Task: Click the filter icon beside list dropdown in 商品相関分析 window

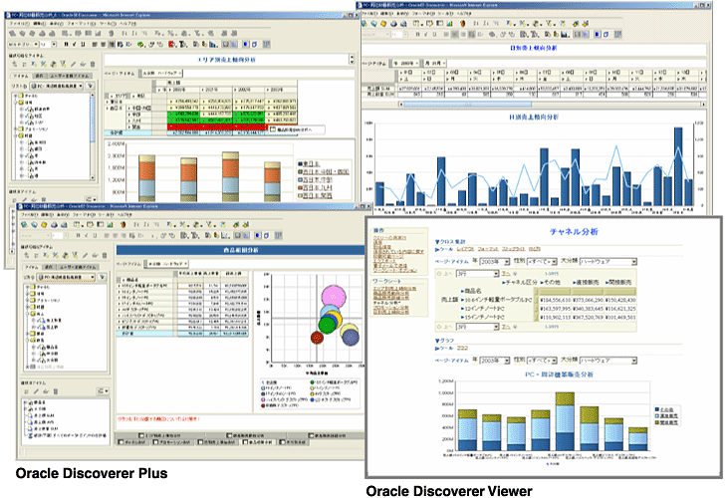Action: (x=102, y=277)
